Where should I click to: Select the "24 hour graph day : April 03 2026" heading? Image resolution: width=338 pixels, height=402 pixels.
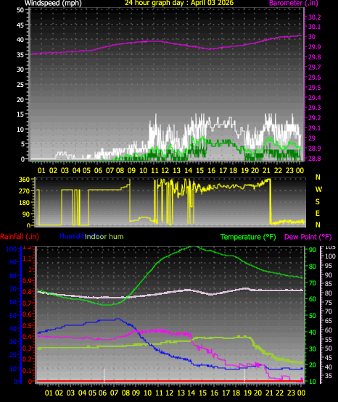[x=179, y=3]
